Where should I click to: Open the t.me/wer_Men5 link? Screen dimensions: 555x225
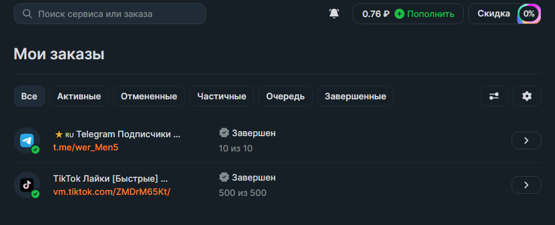pyautogui.click(x=86, y=147)
